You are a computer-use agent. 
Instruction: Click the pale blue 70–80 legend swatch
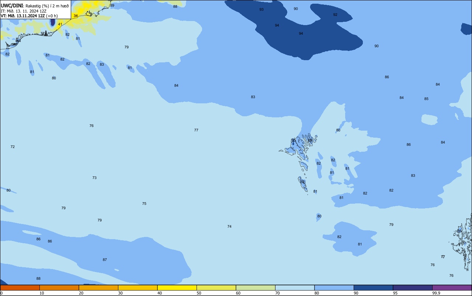(295, 288)
